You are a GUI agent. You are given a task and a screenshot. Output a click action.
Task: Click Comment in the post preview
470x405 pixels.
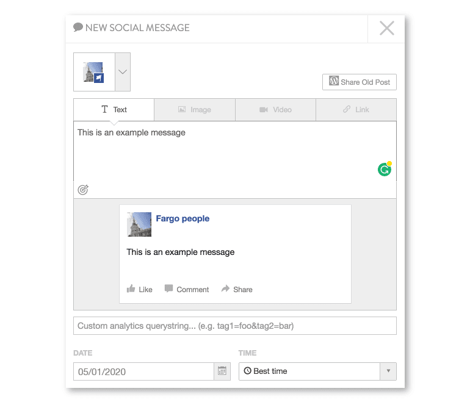coord(187,289)
